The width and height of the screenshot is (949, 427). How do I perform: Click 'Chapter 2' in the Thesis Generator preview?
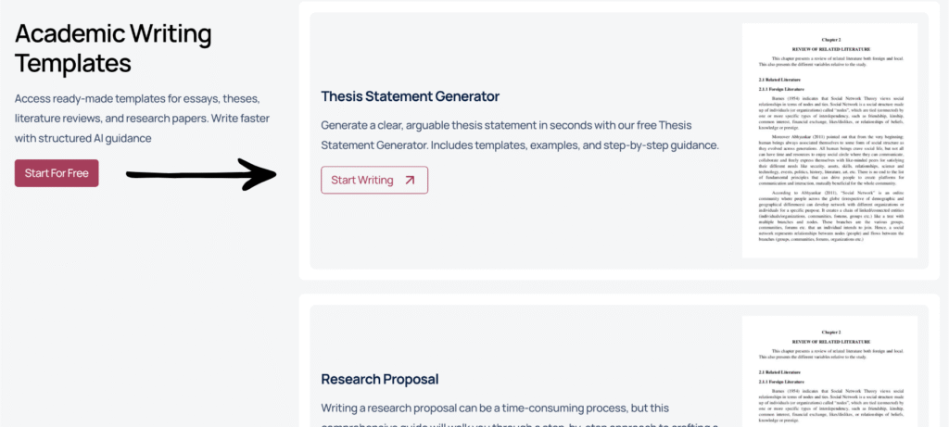click(x=829, y=40)
